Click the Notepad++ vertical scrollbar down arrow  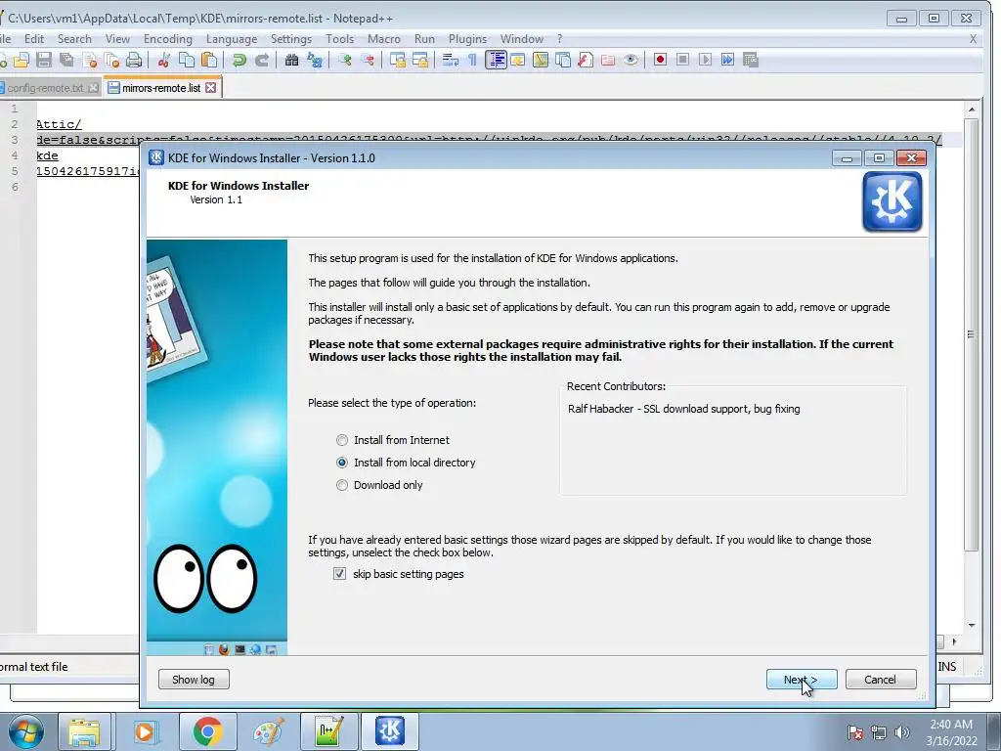coord(971,625)
